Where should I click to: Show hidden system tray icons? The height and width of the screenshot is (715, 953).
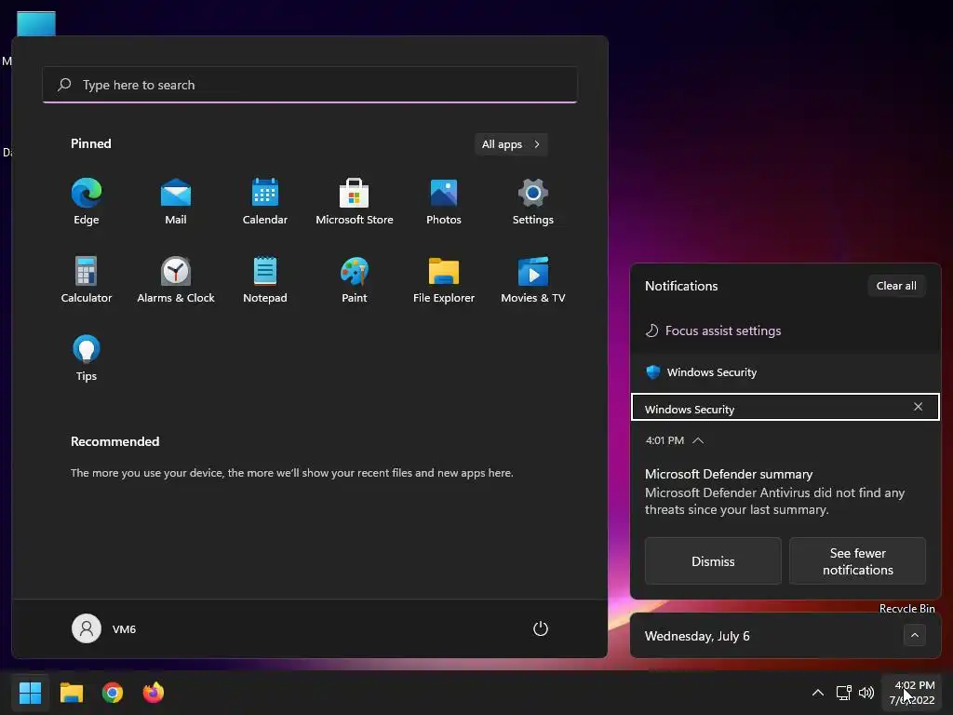click(818, 693)
